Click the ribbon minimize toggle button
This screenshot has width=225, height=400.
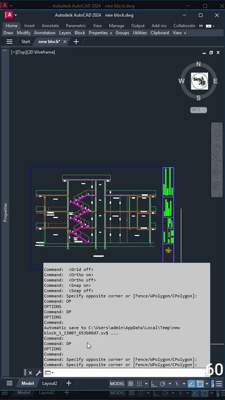tap(208, 26)
